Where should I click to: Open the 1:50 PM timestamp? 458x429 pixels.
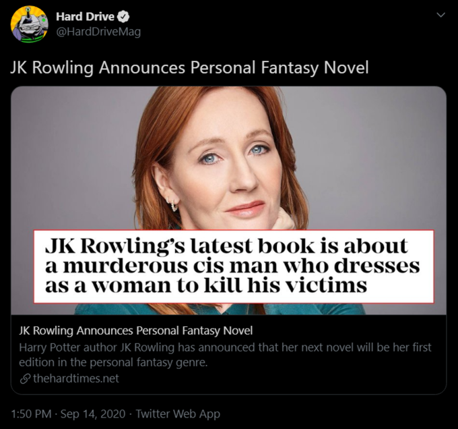[x=31, y=413]
